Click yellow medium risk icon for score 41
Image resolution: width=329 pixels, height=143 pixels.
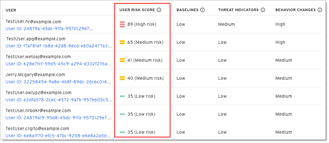coord(122,60)
